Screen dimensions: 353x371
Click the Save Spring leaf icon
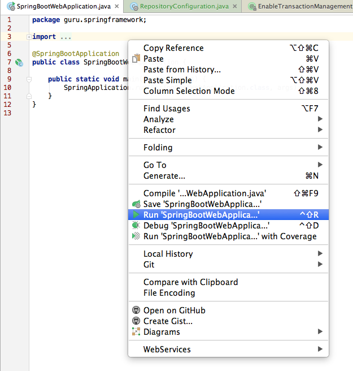click(x=136, y=204)
